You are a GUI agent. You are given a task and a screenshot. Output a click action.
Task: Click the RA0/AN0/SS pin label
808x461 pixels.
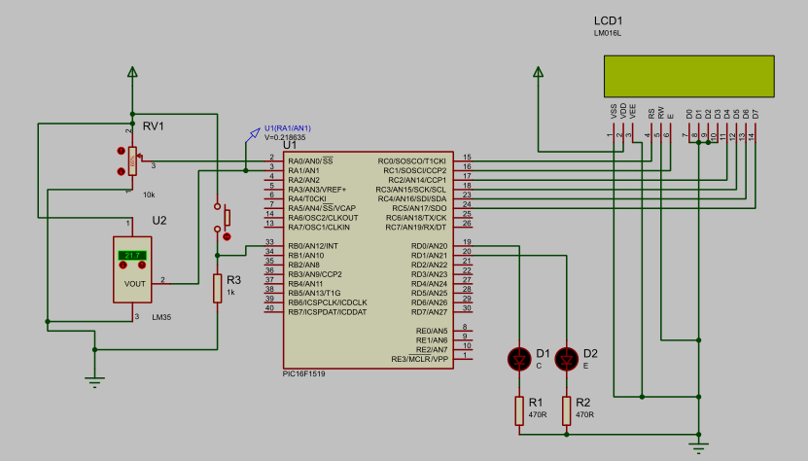point(310,161)
